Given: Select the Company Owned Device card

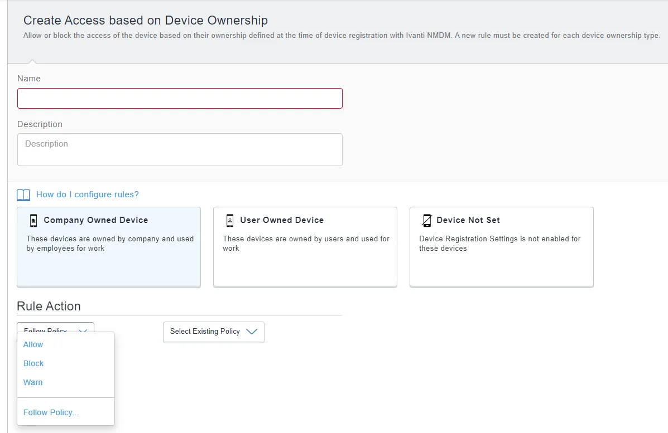Looking at the screenshot, I should pos(109,247).
